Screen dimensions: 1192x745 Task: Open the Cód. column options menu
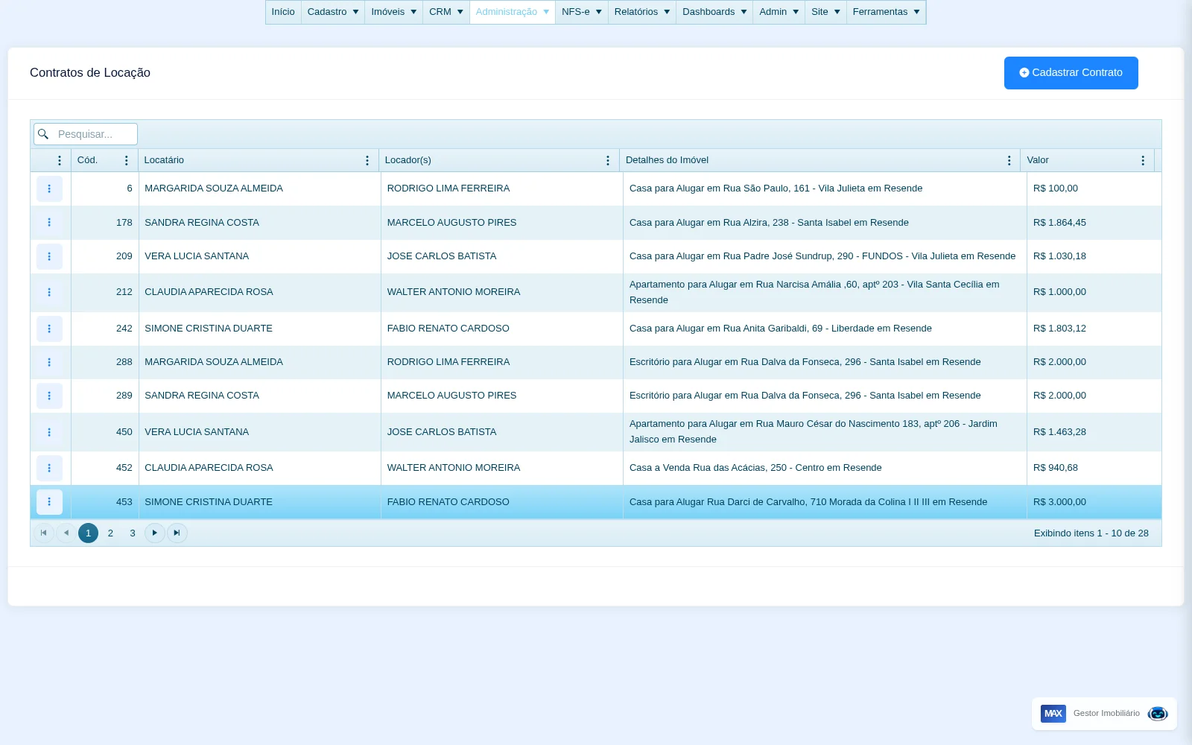coord(126,160)
